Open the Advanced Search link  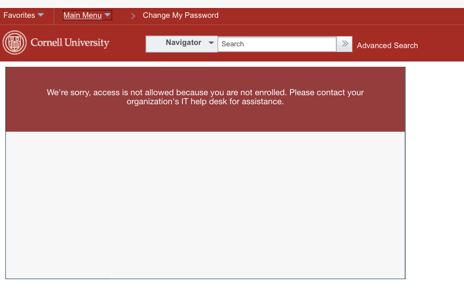pyautogui.click(x=387, y=45)
